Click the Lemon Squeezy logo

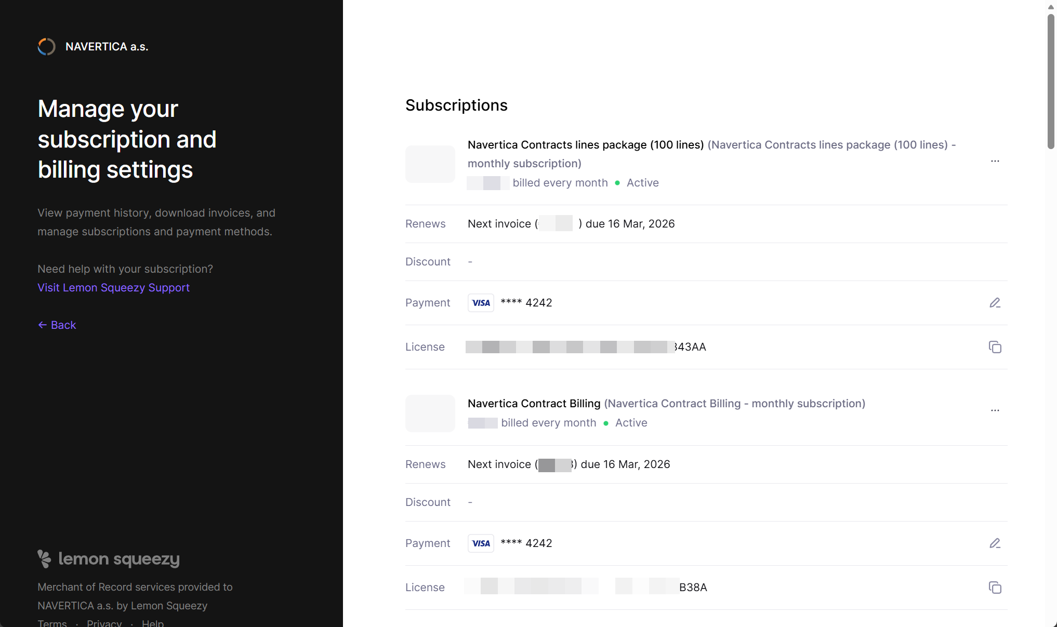(x=108, y=559)
